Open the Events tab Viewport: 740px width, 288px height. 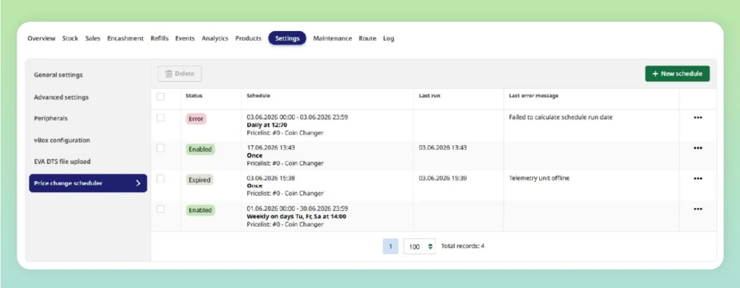(x=185, y=39)
